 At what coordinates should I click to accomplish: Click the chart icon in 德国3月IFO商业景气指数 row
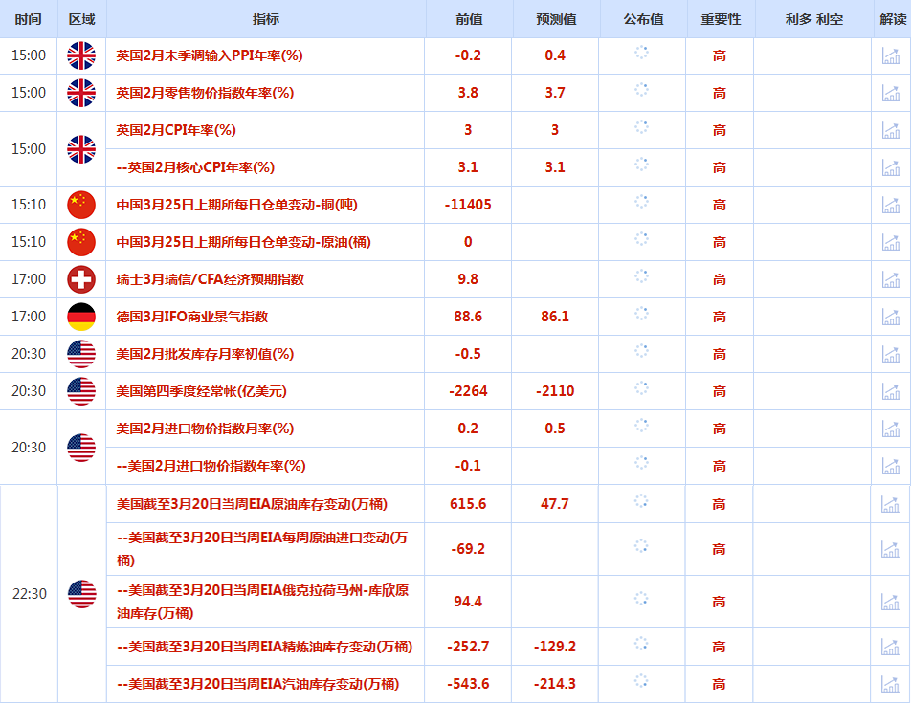[x=891, y=317]
